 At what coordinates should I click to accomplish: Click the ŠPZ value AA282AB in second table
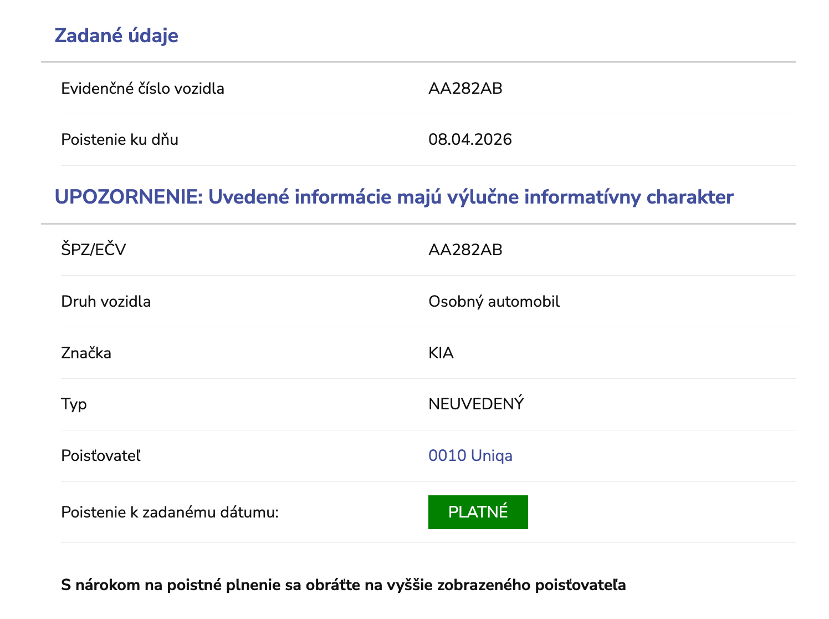[x=465, y=250]
